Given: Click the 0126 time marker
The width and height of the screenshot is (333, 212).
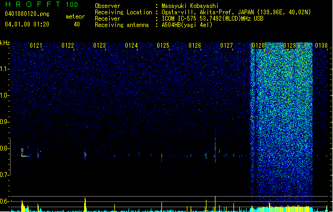Looking at the screenshot, I should point(195,46).
